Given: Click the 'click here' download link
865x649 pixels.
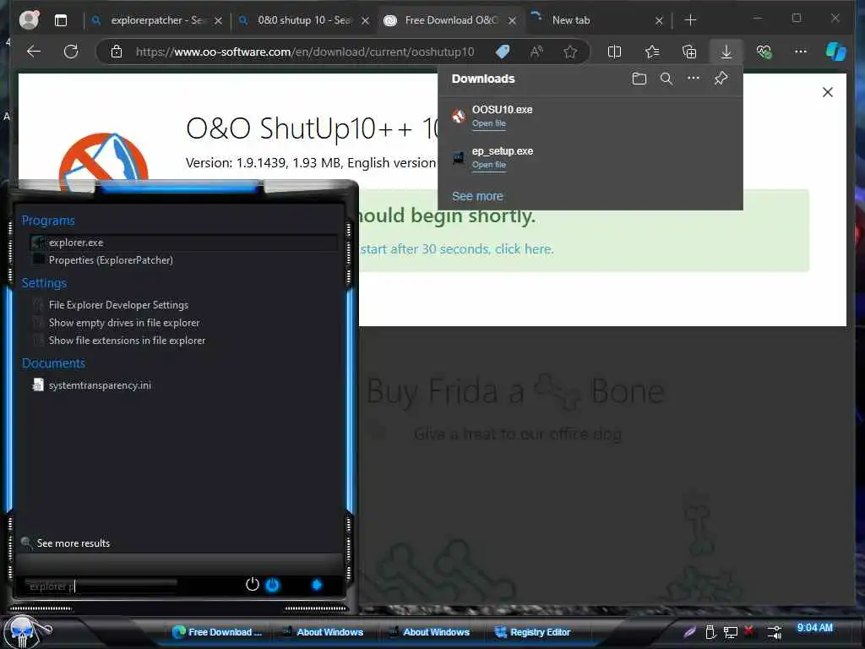Looking at the screenshot, I should [x=524, y=249].
